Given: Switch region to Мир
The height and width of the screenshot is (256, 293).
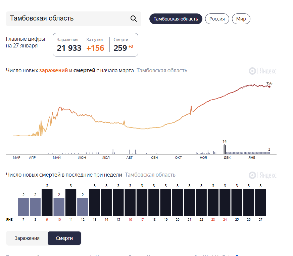Looking at the screenshot, I should click(x=241, y=19).
